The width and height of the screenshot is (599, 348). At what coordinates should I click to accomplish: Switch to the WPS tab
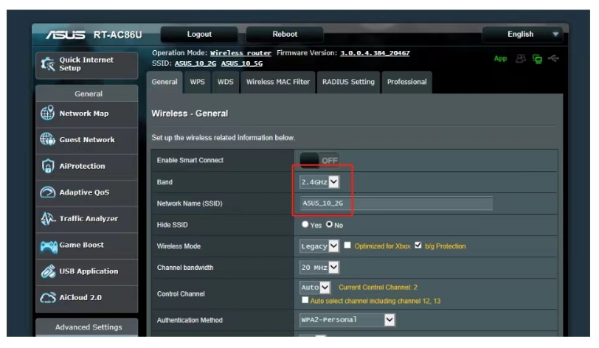198,82
